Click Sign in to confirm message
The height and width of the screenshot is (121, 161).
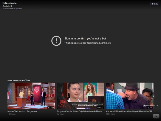click(85, 39)
